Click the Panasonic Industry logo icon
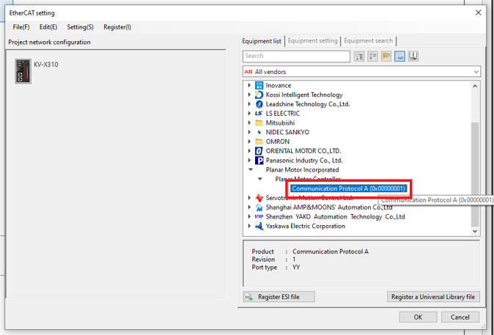 click(x=259, y=161)
